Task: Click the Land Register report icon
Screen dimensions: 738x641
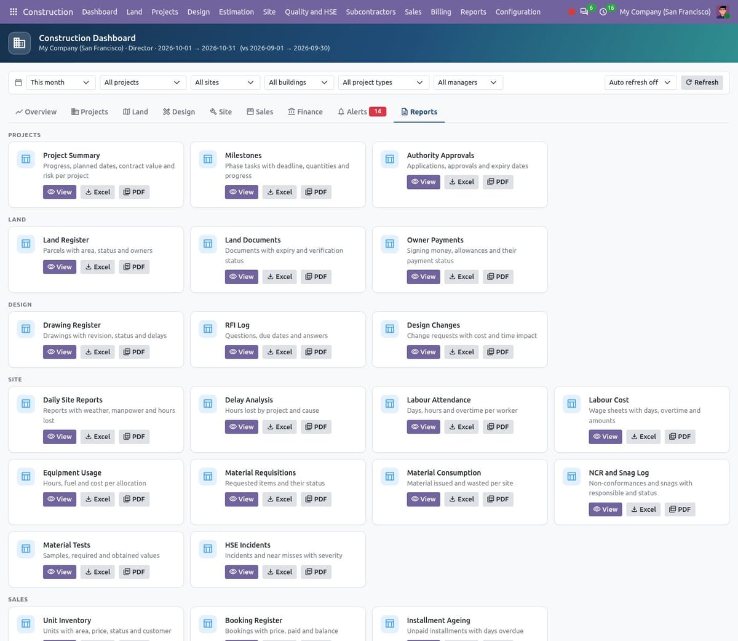Action: 26,244
